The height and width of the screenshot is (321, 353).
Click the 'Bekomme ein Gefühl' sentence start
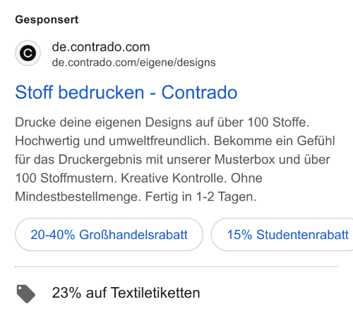click(274, 141)
